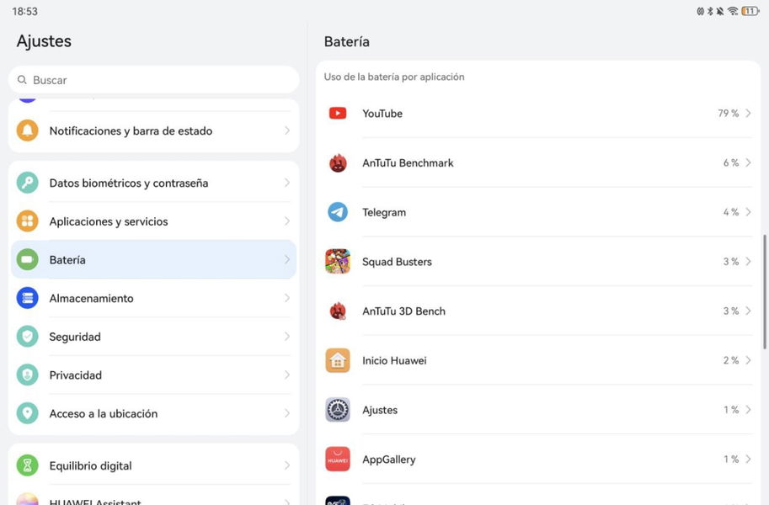Click the battery list vertical scrollbar
The height and width of the screenshot is (505, 769).
point(765,290)
